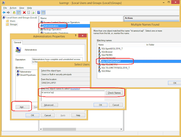Click the Name column header in Matching names
This screenshot has height=137, width=181.
121,45
